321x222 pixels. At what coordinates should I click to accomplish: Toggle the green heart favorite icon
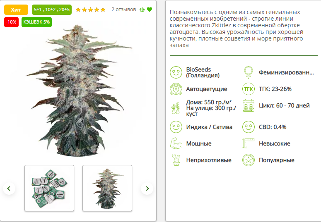[150, 10]
